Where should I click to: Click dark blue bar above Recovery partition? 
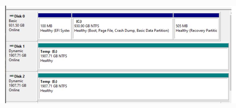click(196, 15)
